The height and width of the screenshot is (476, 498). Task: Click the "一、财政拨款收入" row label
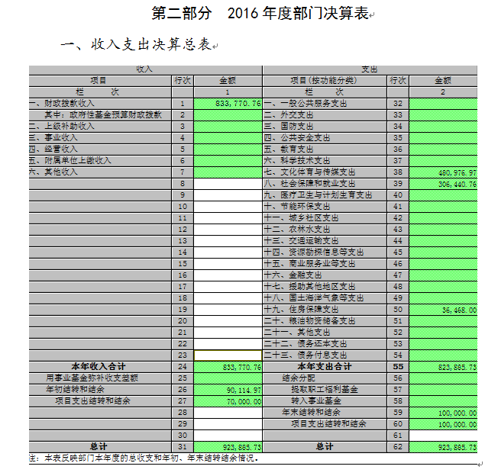click(63, 103)
